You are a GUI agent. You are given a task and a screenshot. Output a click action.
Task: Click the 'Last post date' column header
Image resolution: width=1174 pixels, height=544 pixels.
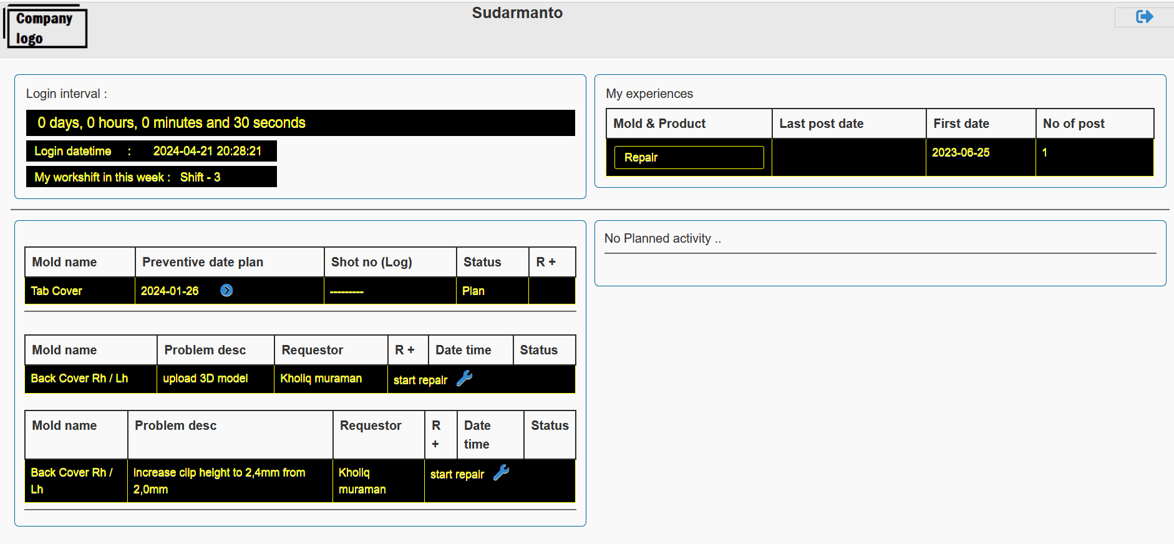click(x=821, y=124)
